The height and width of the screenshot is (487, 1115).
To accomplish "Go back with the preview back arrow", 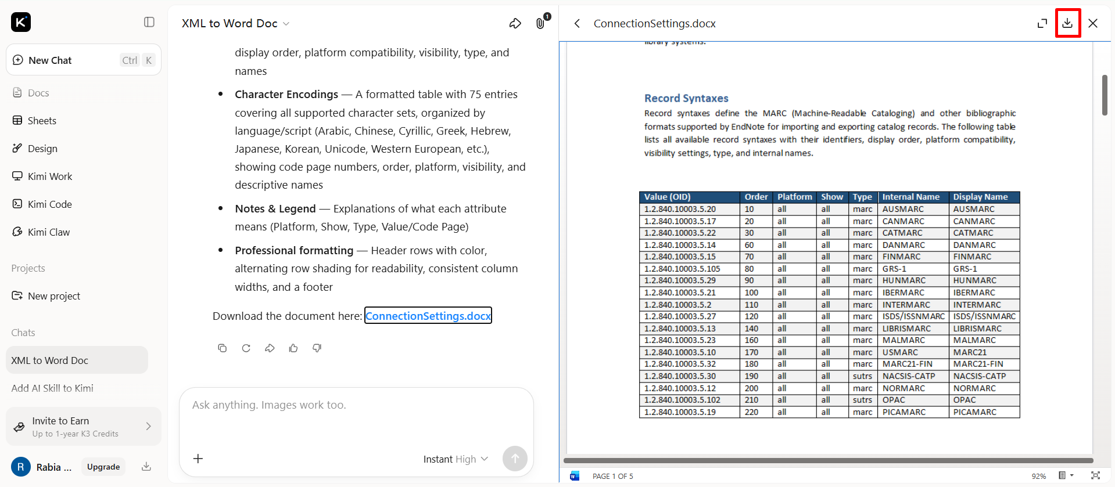I will click(x=577, y=23).
